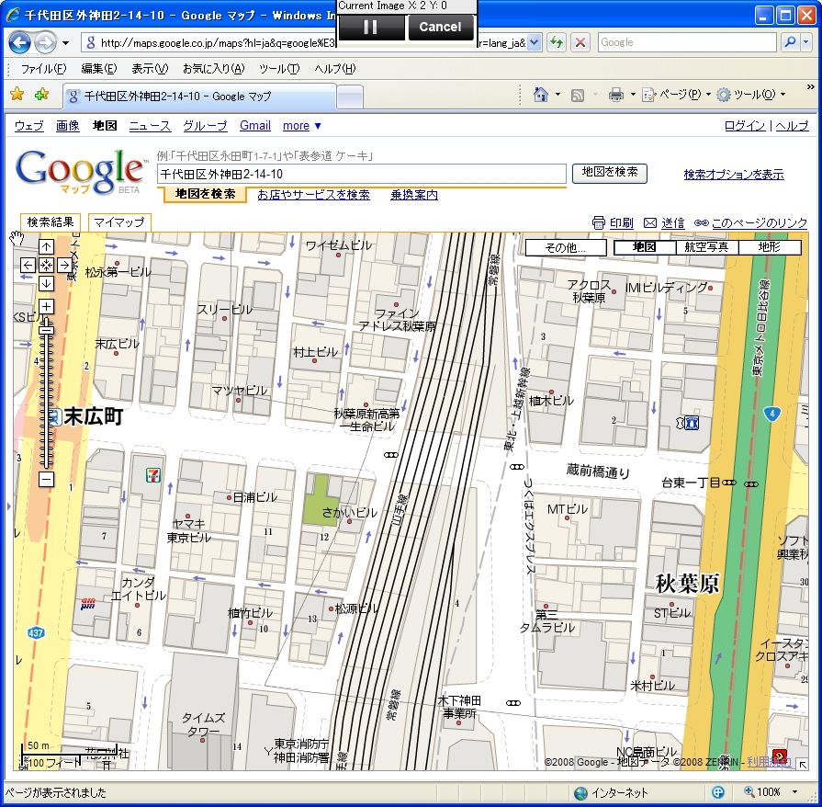The width and height of the screenshot is (822, 807).
Task: Click the 乗換案内 link
Action: [414, 195]
